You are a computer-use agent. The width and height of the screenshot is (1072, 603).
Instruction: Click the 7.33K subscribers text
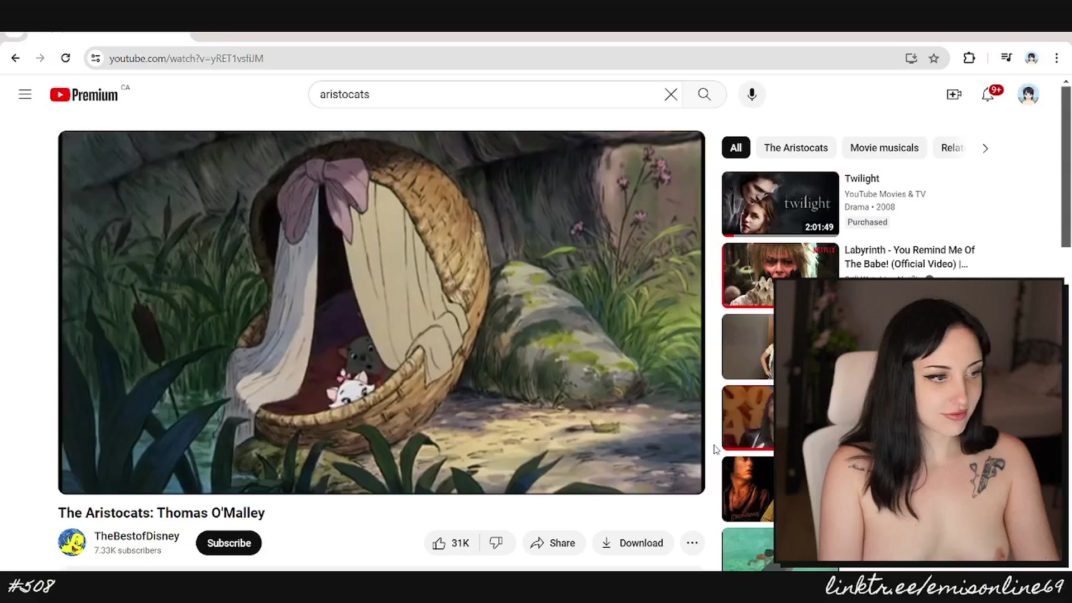point(128,551)
